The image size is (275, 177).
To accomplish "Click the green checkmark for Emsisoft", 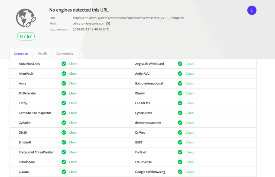I will [x=64, y=142].
